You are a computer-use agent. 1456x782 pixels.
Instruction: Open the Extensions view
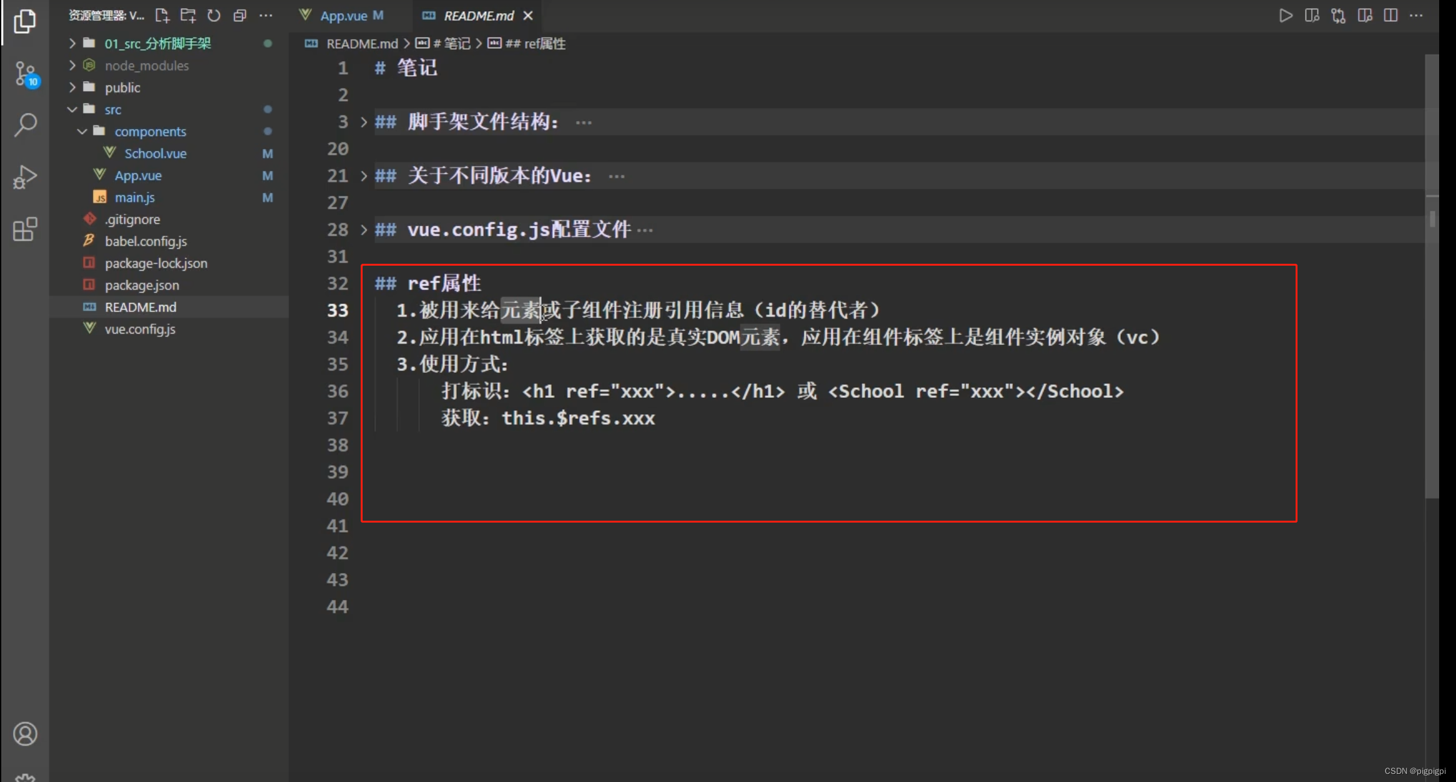pyautogui.click(x=25, y=229)
